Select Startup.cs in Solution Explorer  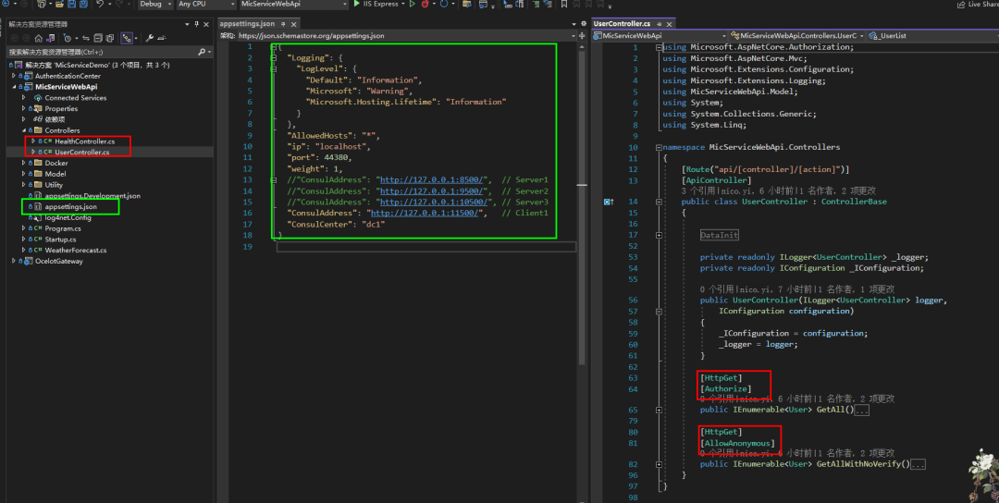point(60,239)
